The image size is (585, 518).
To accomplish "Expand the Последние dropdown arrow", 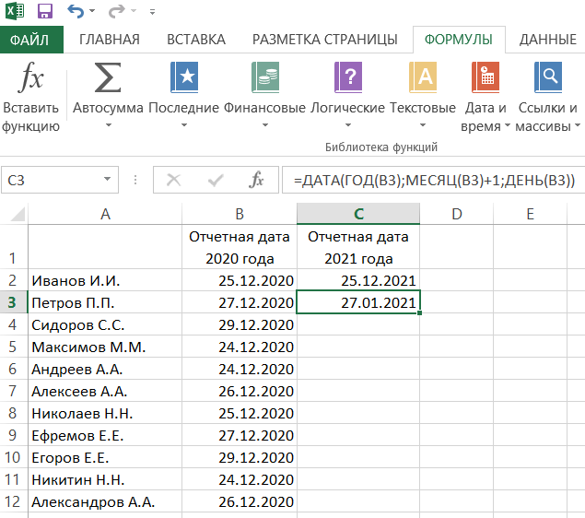I will coord(184,125).
